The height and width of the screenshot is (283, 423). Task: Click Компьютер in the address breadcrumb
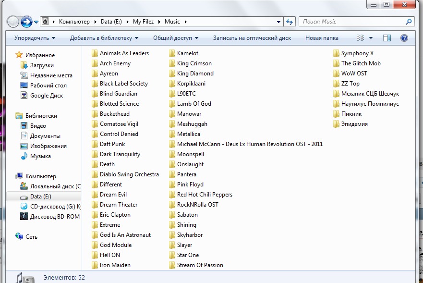(74, 22)
